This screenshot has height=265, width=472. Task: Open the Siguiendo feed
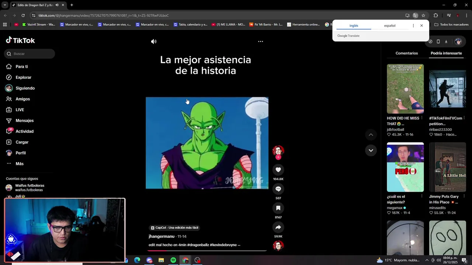pos(25,88)
